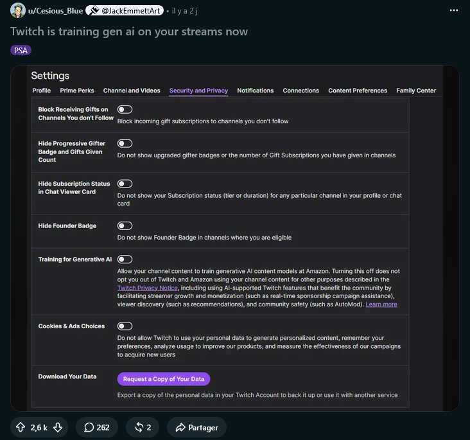Viewport: 470px width, 440px height.
Task: Click the Hide Founder Badge label
Action: [x=67, y=226]
